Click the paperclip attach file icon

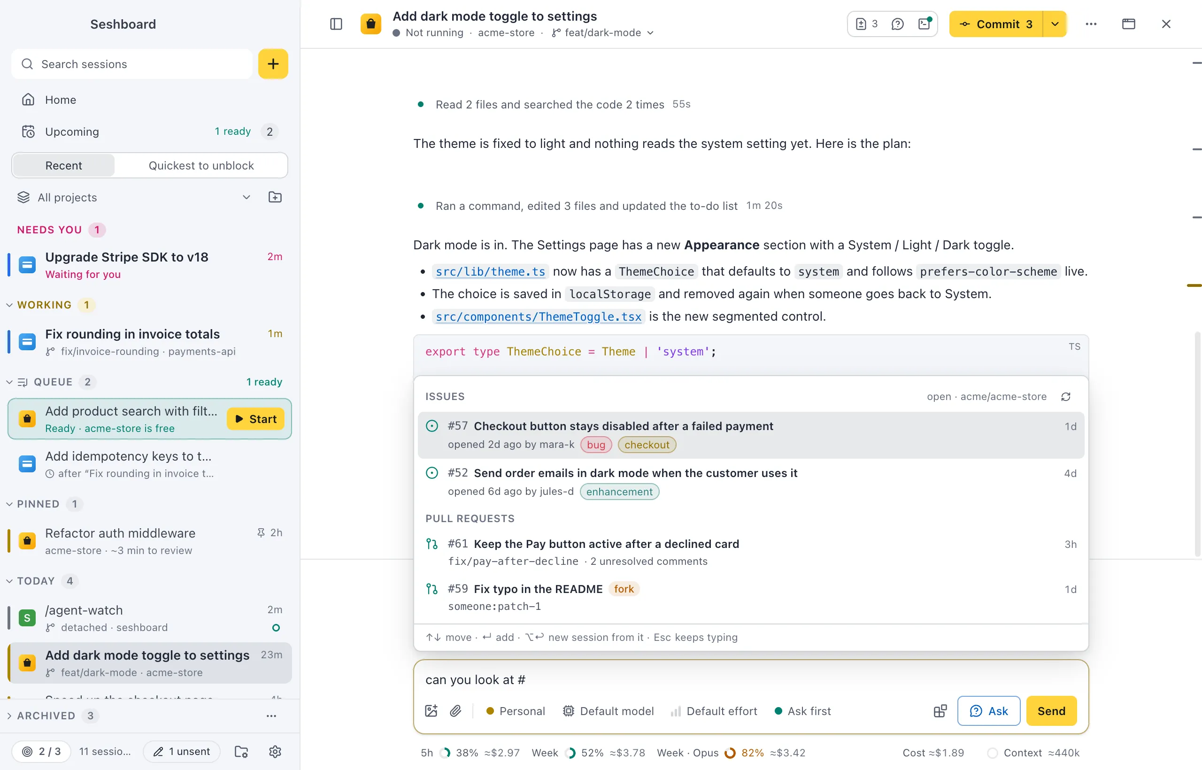[455, 711]
